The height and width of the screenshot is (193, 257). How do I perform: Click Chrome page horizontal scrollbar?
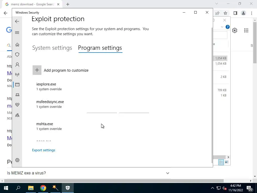(114, 181)
